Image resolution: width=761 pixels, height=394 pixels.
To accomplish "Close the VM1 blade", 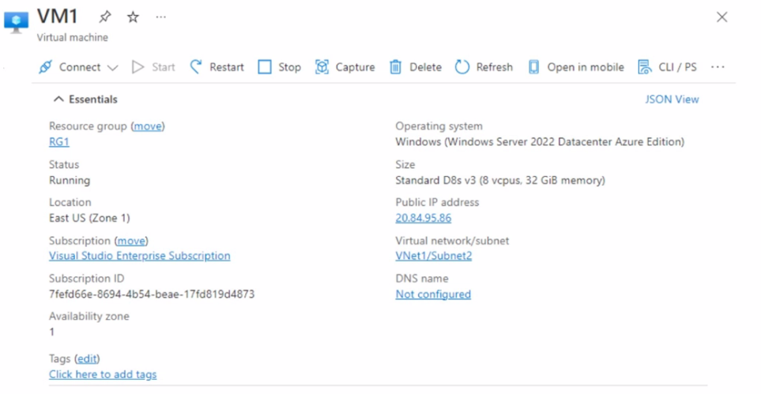I will click(x=721, y=17).
